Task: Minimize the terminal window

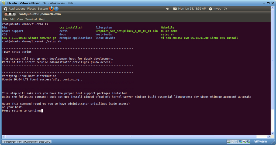Action: tap(10, 14)
